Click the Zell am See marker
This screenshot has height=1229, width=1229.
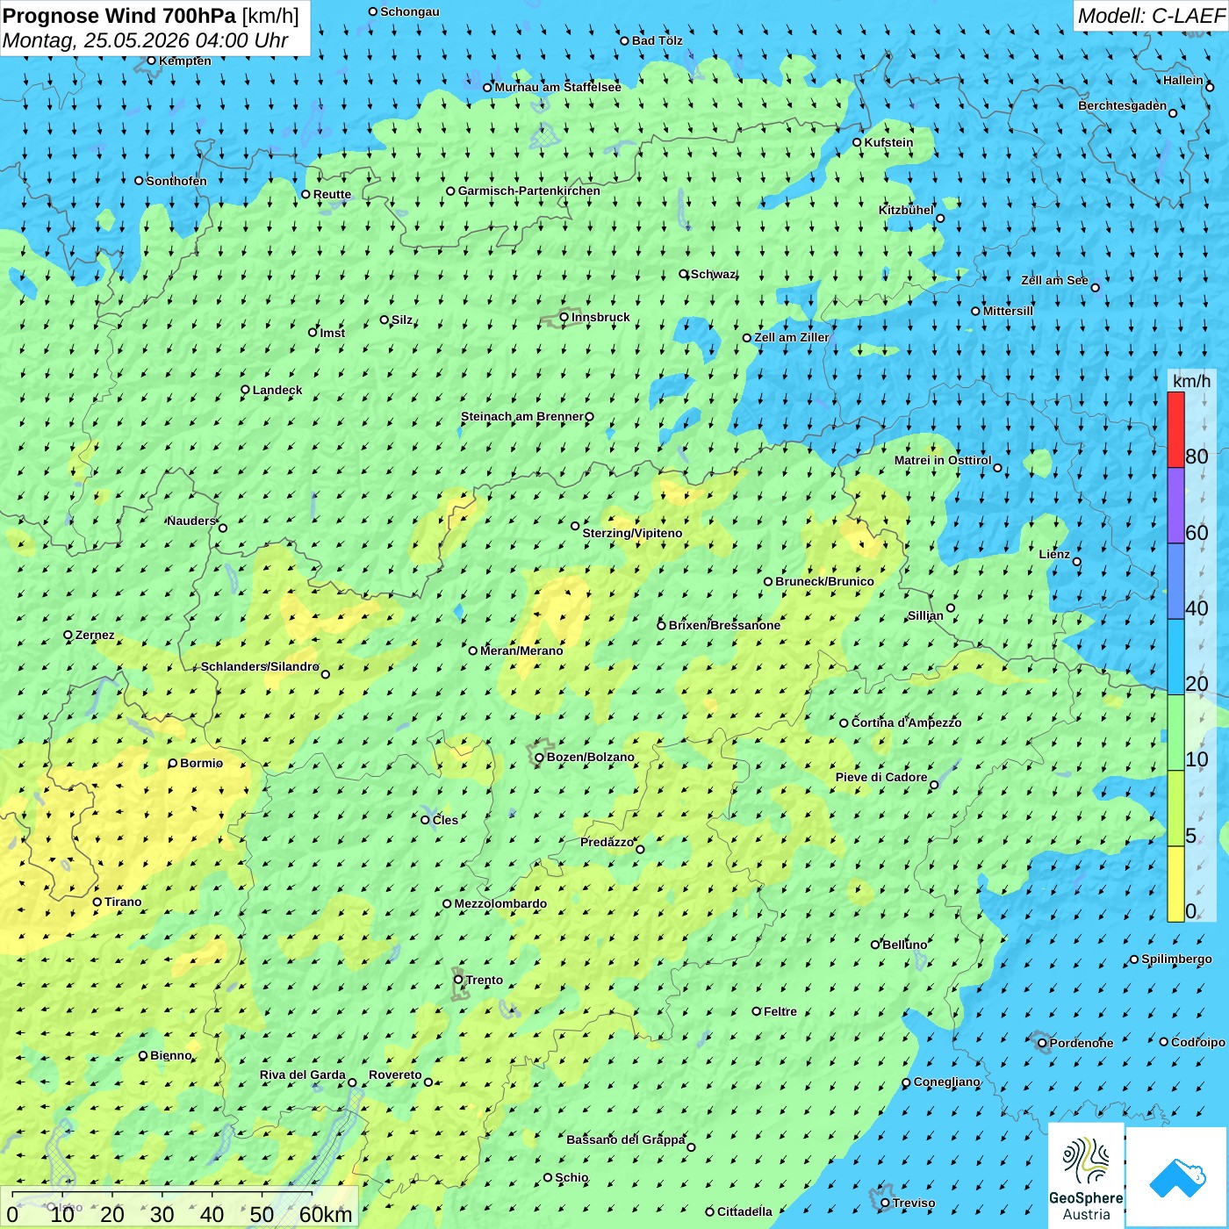point(1095,288)
